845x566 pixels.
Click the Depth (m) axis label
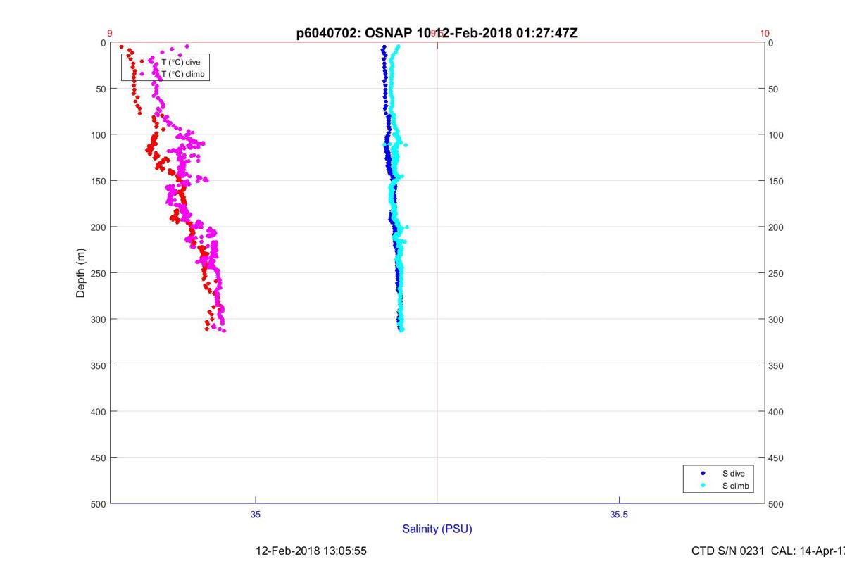81,273
